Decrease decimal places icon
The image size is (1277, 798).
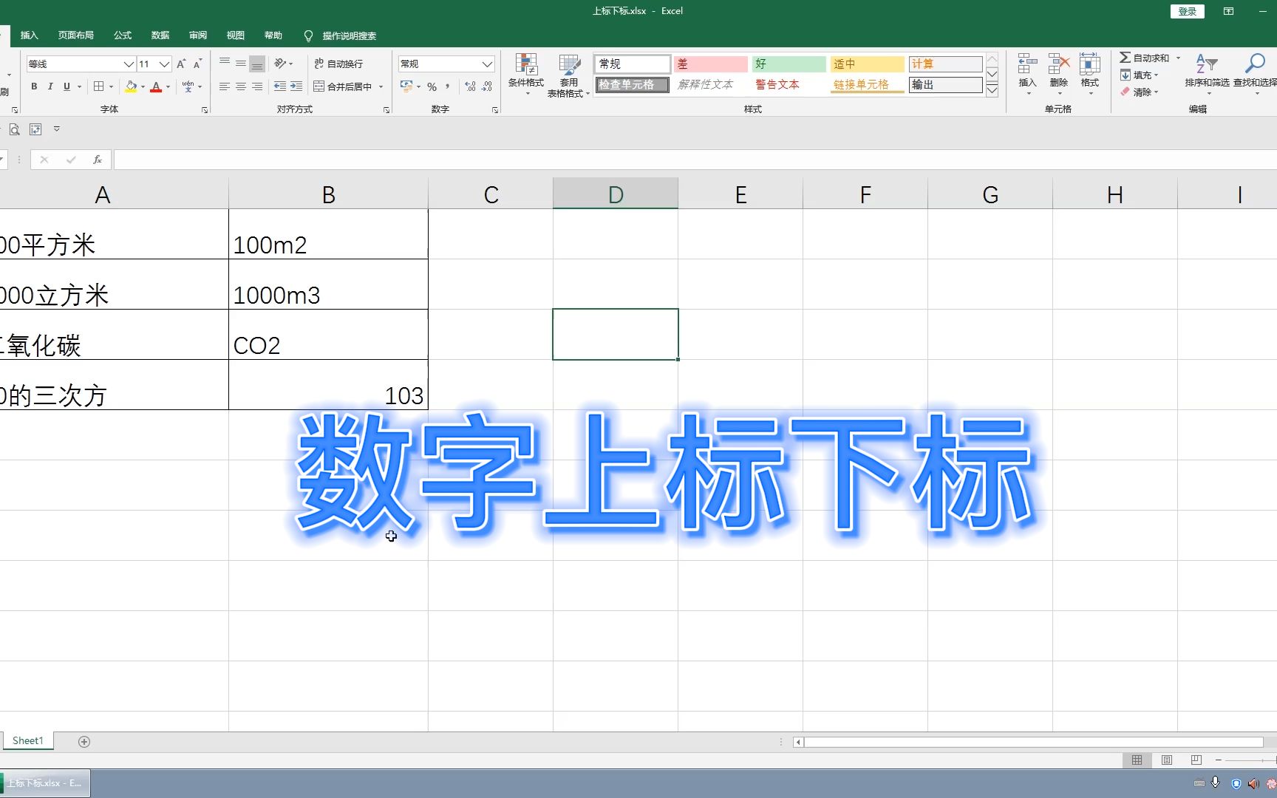click(x=487, y=86)
